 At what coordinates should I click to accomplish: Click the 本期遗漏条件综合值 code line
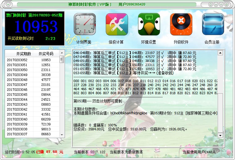145,113
